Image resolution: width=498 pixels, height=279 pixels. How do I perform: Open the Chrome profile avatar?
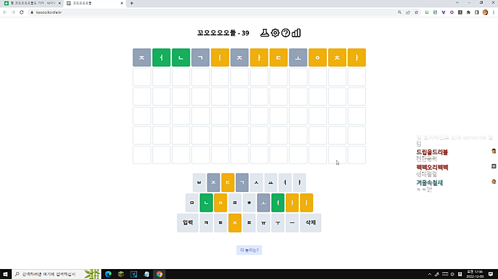point(486,12)
